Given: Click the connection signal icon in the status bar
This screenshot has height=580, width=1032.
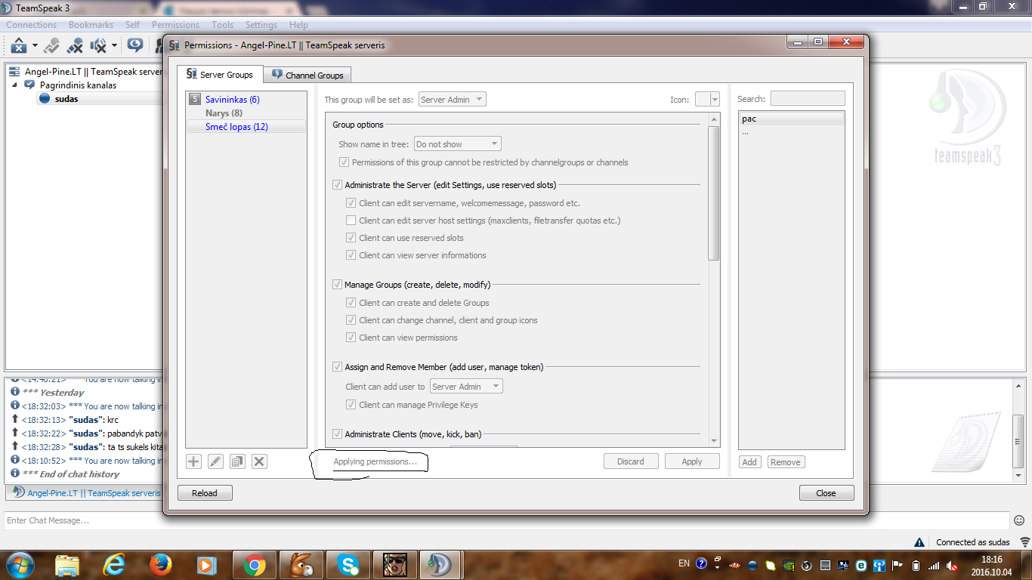Looking at the screenshot, I should [1024, 542].
